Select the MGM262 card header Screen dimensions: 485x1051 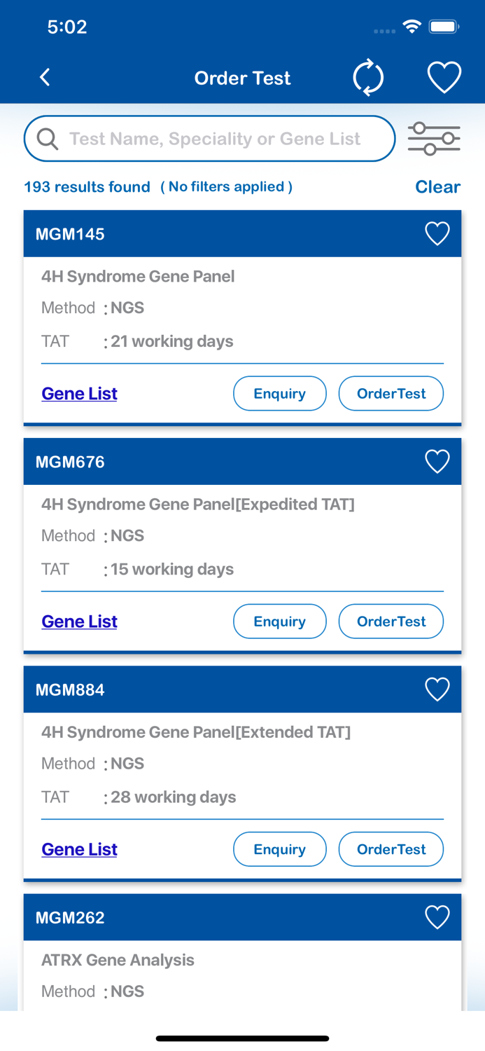pos(210,916)
